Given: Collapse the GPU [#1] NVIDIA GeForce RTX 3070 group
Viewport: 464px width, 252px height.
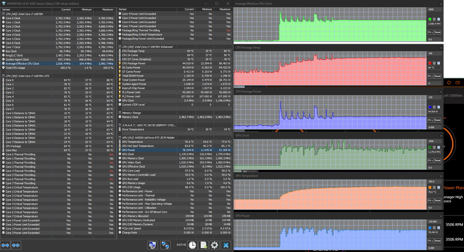Looking at the screenshot, I should pyautogui.click(x=120, y=138).
